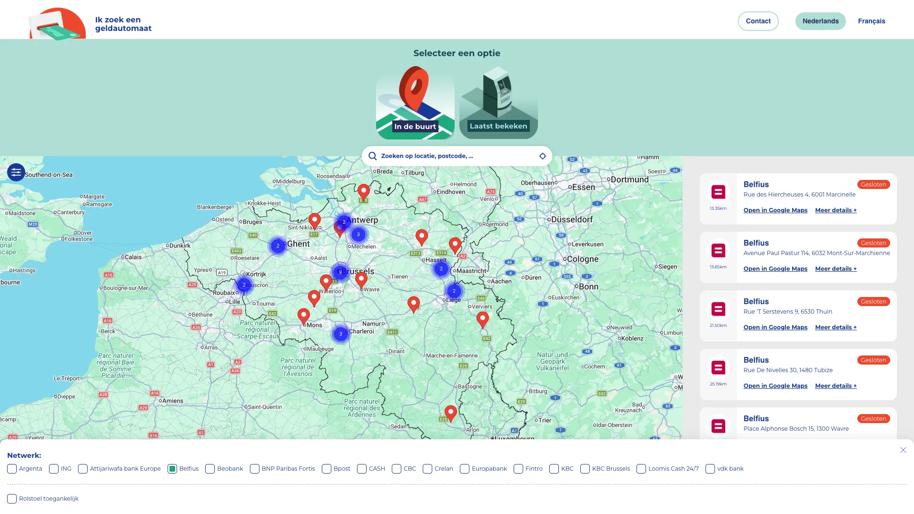Enable the vdk bank checkbox

click(710, 469)
